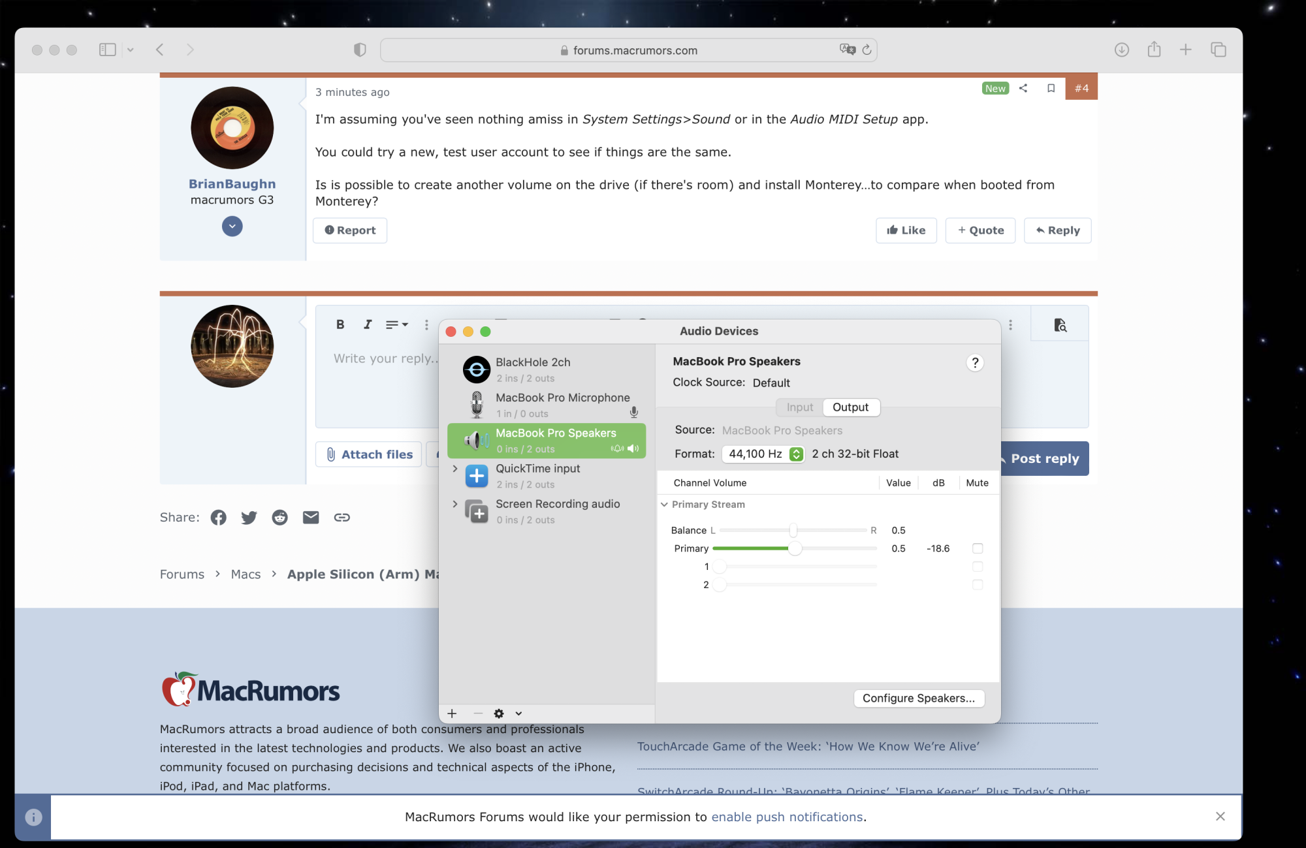Share thread on Facebook
Image resolution: width=1306 pixels, height=848 pixels.
coord(219,518)
